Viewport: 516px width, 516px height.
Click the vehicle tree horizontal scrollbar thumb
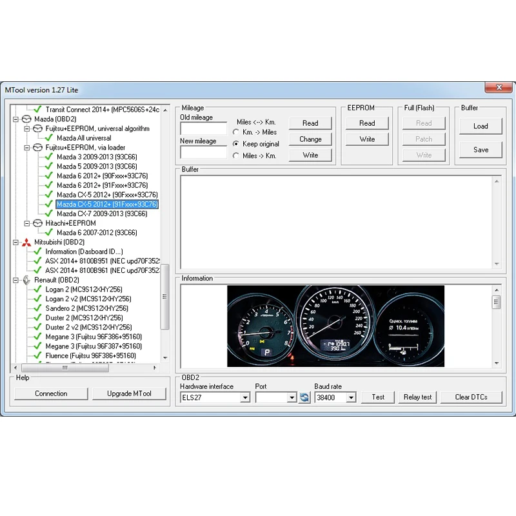(65, 368)
